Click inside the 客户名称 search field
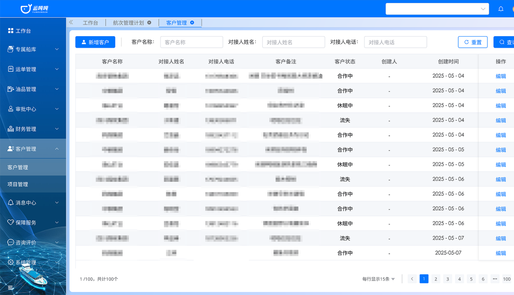514x295 pixels. [x=191, y=42]
